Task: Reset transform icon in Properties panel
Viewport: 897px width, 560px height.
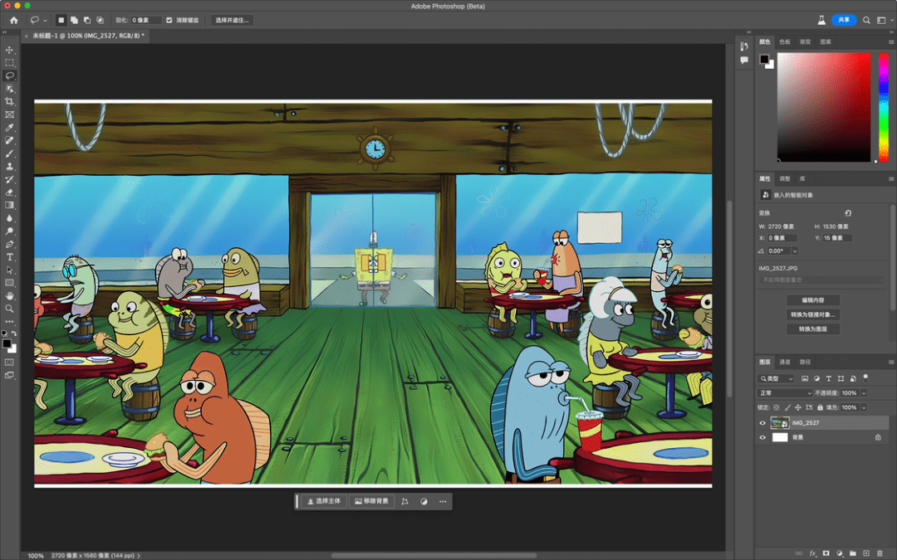Action: pos(848,213)
